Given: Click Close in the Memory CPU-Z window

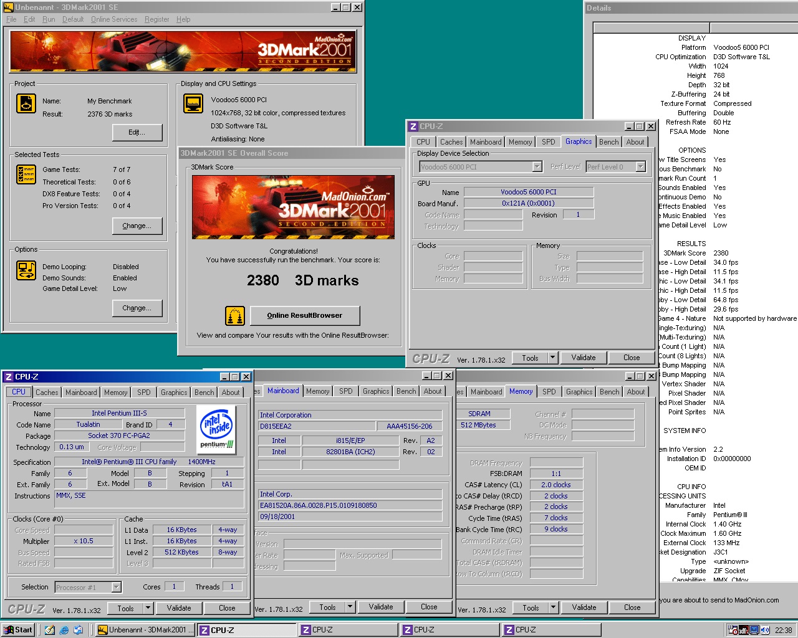Looking at the screenshot, I should point(632,607).
